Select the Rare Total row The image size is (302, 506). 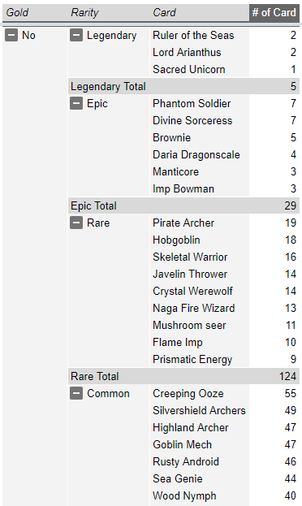(183, 376)
